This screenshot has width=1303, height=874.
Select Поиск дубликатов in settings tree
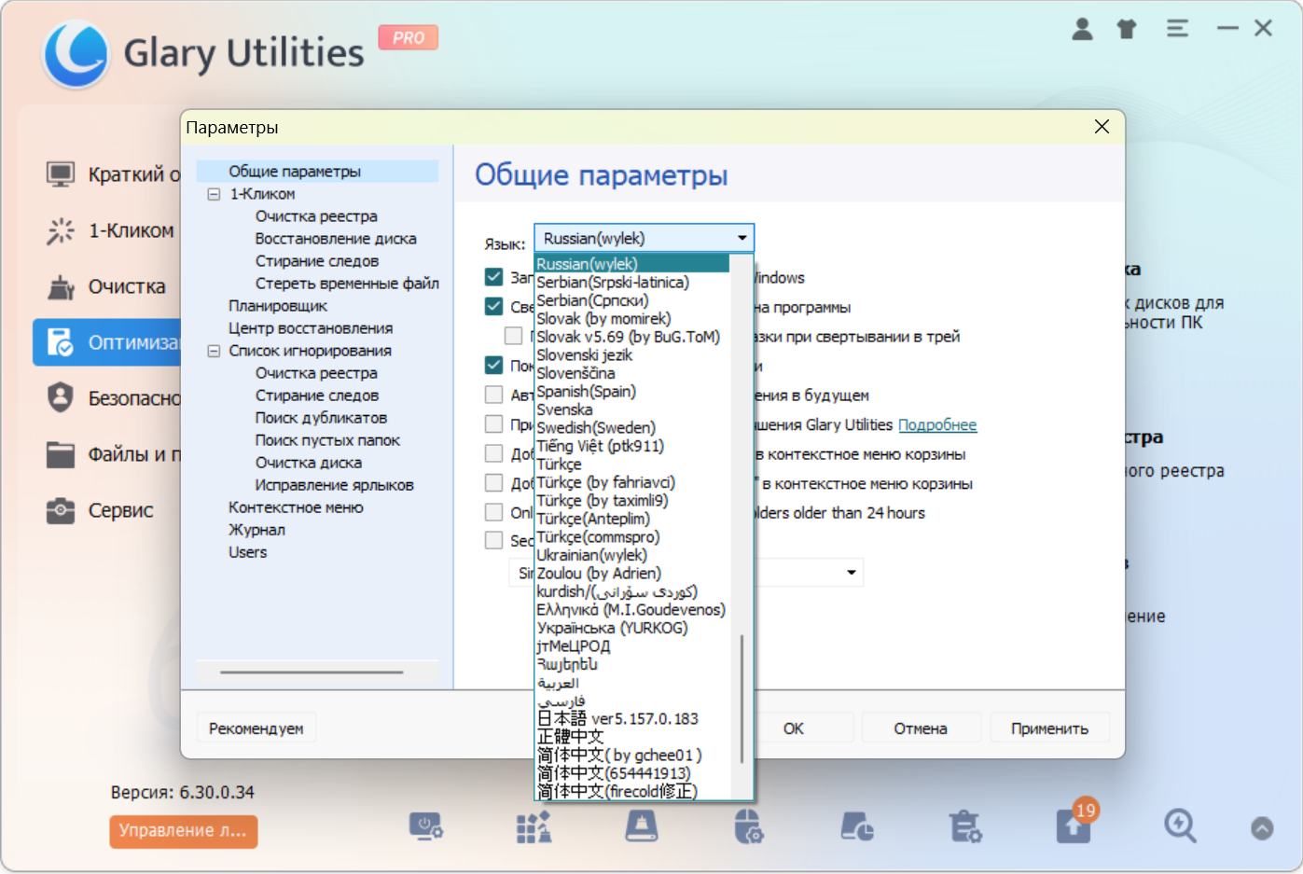coord(321,418)
